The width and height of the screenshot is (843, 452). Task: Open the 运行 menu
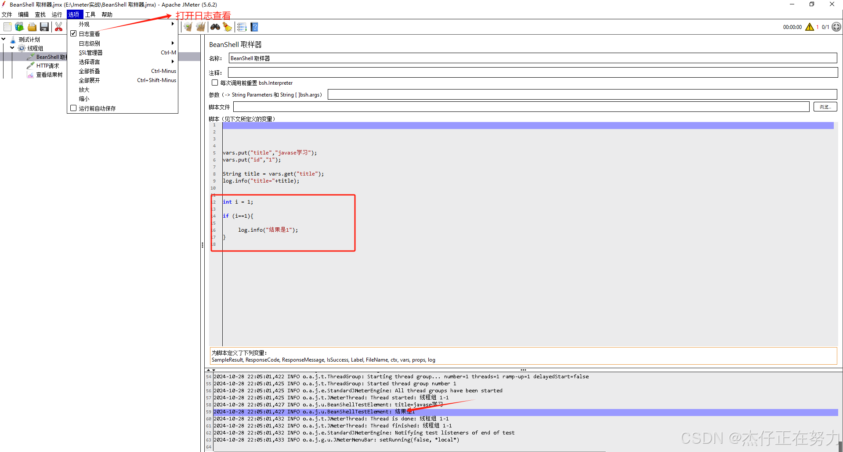coord(57,14)
